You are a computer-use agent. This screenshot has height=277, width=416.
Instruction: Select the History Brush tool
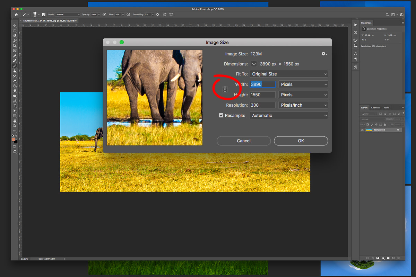click(15, 76)
